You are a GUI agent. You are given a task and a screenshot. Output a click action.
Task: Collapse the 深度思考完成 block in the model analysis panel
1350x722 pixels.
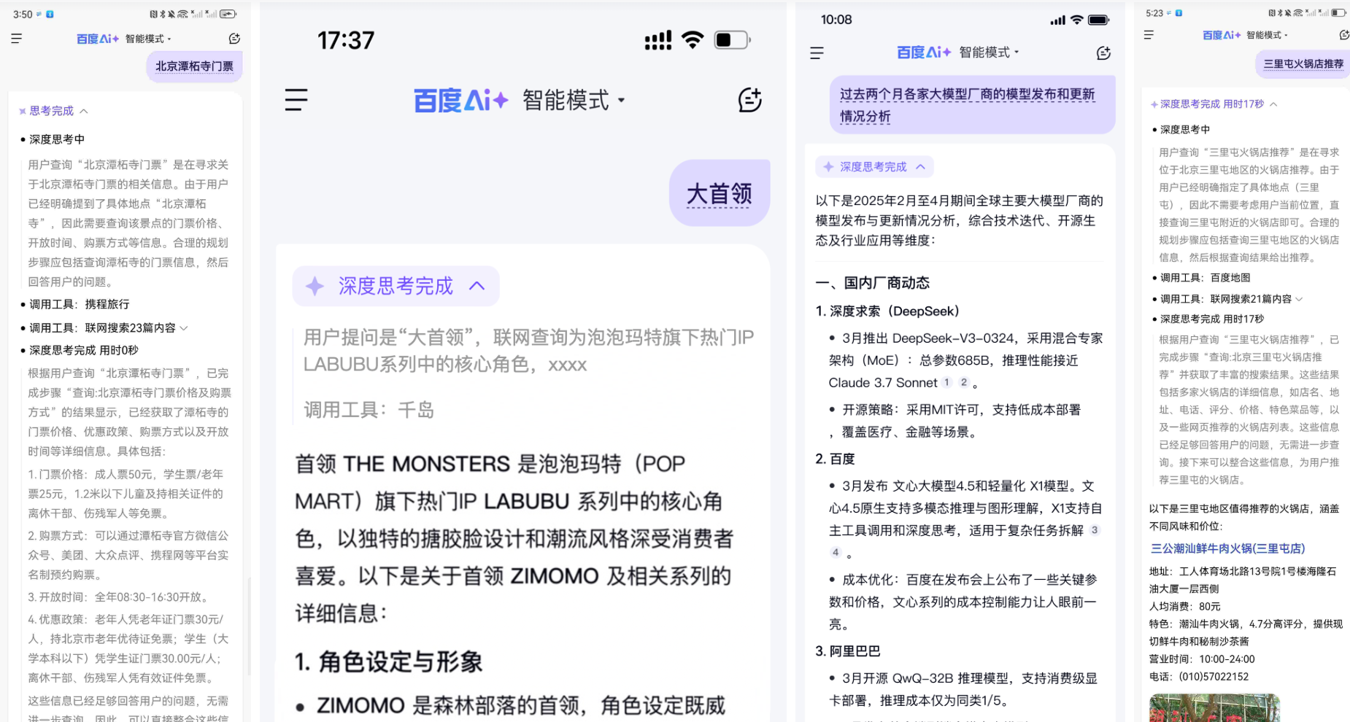click(921, 166)
